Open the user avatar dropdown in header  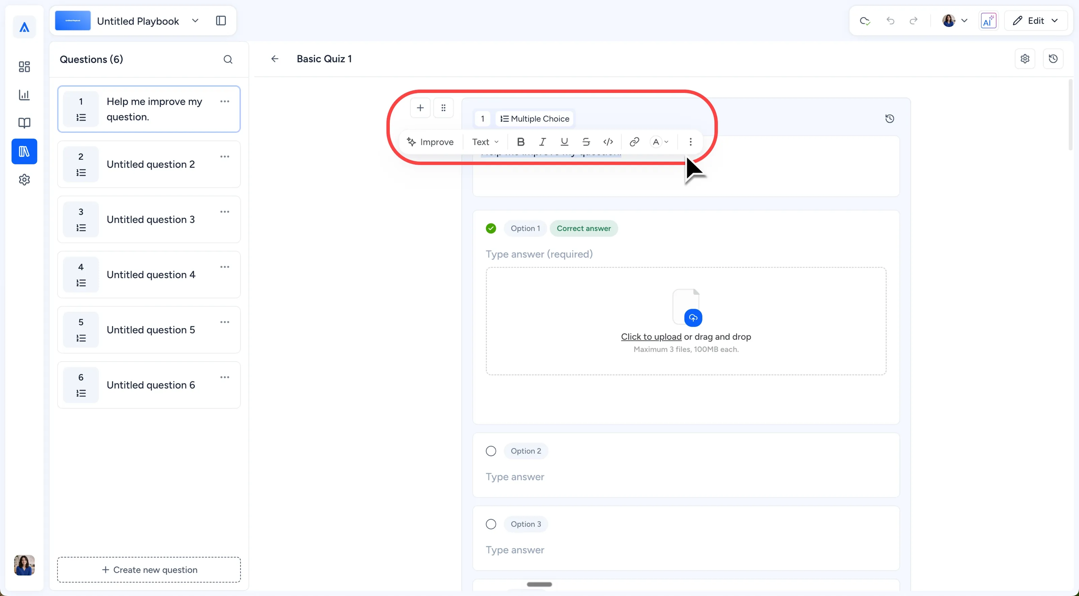pyautogui.click(x=955, y=21)
